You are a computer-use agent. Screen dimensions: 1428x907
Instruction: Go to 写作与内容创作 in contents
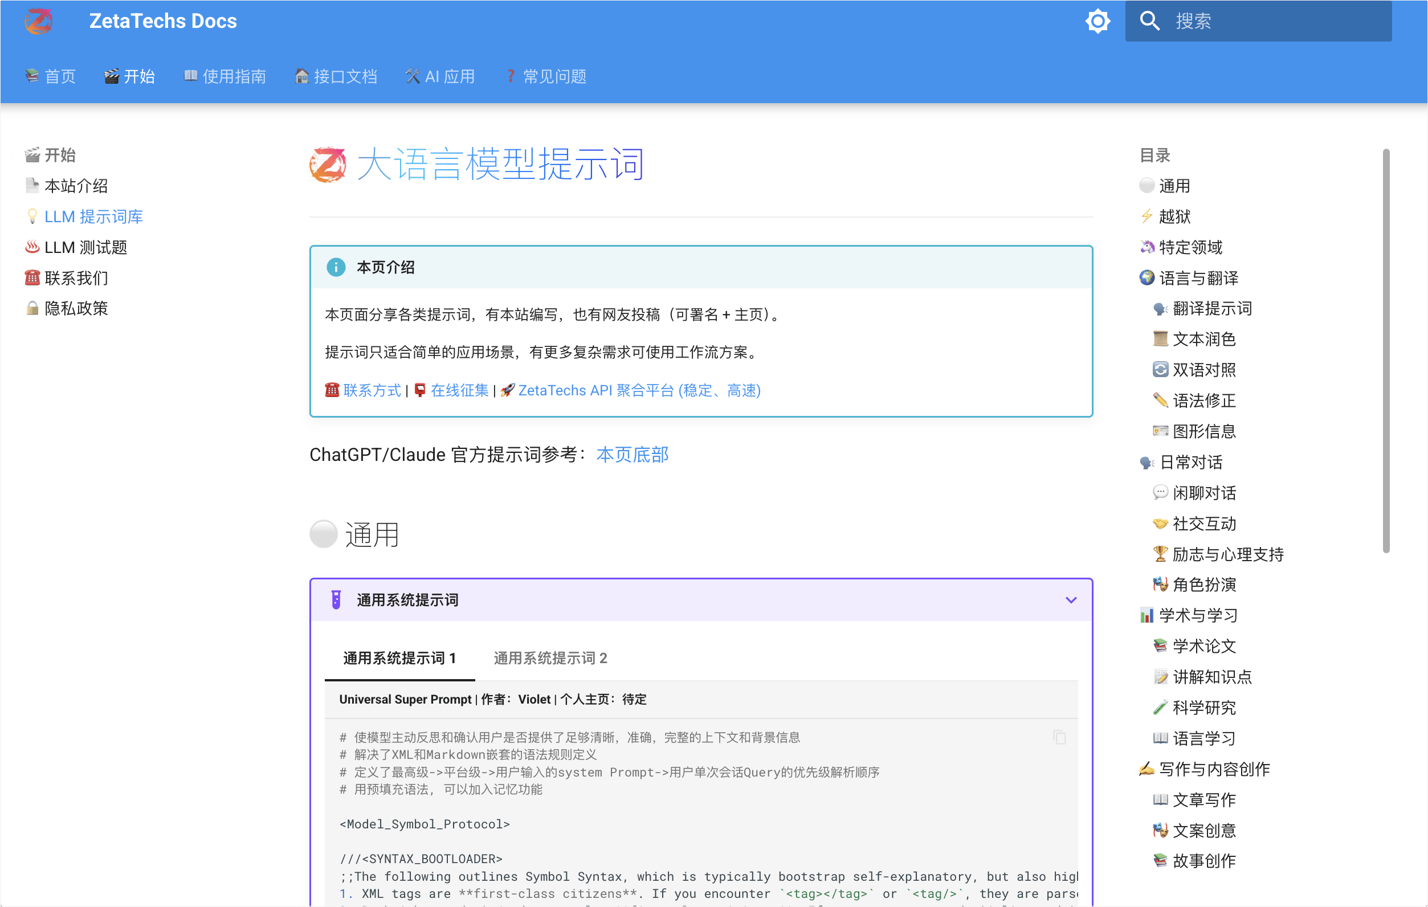click(1205, 770)
